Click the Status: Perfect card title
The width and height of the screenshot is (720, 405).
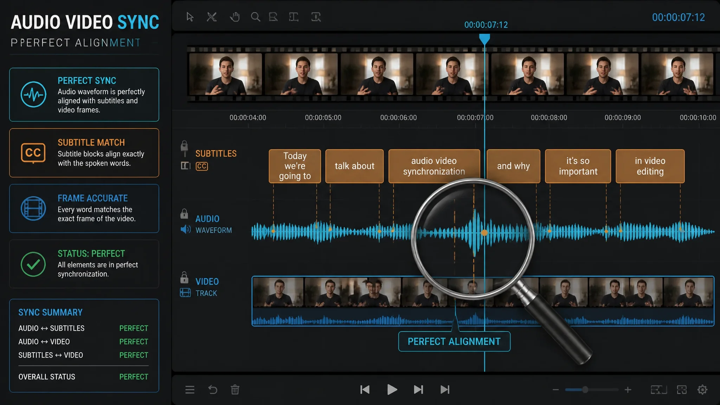click(x=91, y=253)
